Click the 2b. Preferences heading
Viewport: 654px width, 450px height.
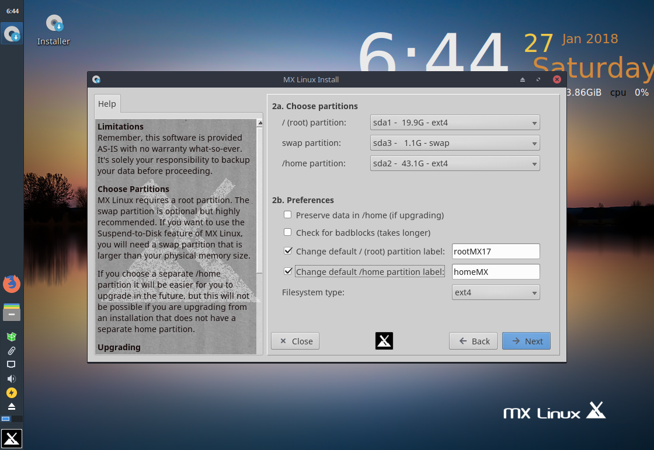tap(303, 200)
